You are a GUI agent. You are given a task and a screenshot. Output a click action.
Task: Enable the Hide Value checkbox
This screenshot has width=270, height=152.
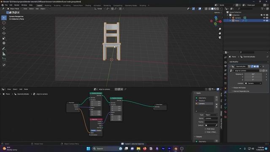[205, 129]
